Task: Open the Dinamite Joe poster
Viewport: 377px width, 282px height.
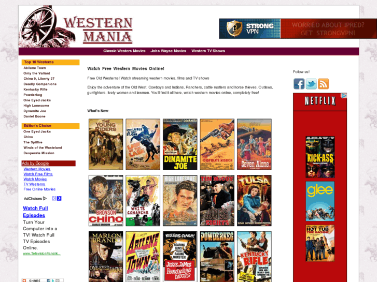Action: pyautogui.click(x=180, y=144)
